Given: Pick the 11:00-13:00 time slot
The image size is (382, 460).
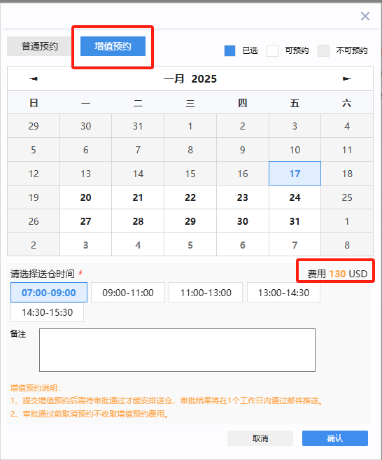Looking at the screenshot, I should tap(206, 293).
